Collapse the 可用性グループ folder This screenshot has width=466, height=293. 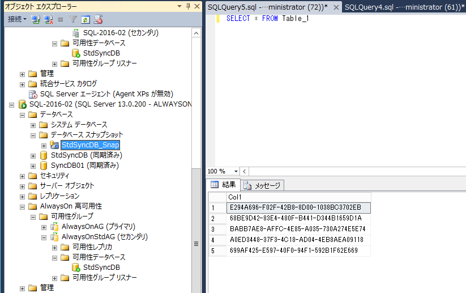click(33, 217)
